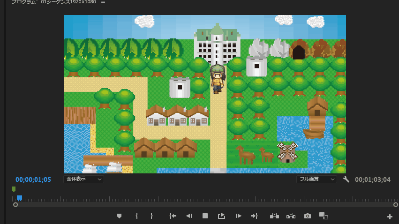
Task: Select the green marker on the time ruler
Action: coord(14,189)
